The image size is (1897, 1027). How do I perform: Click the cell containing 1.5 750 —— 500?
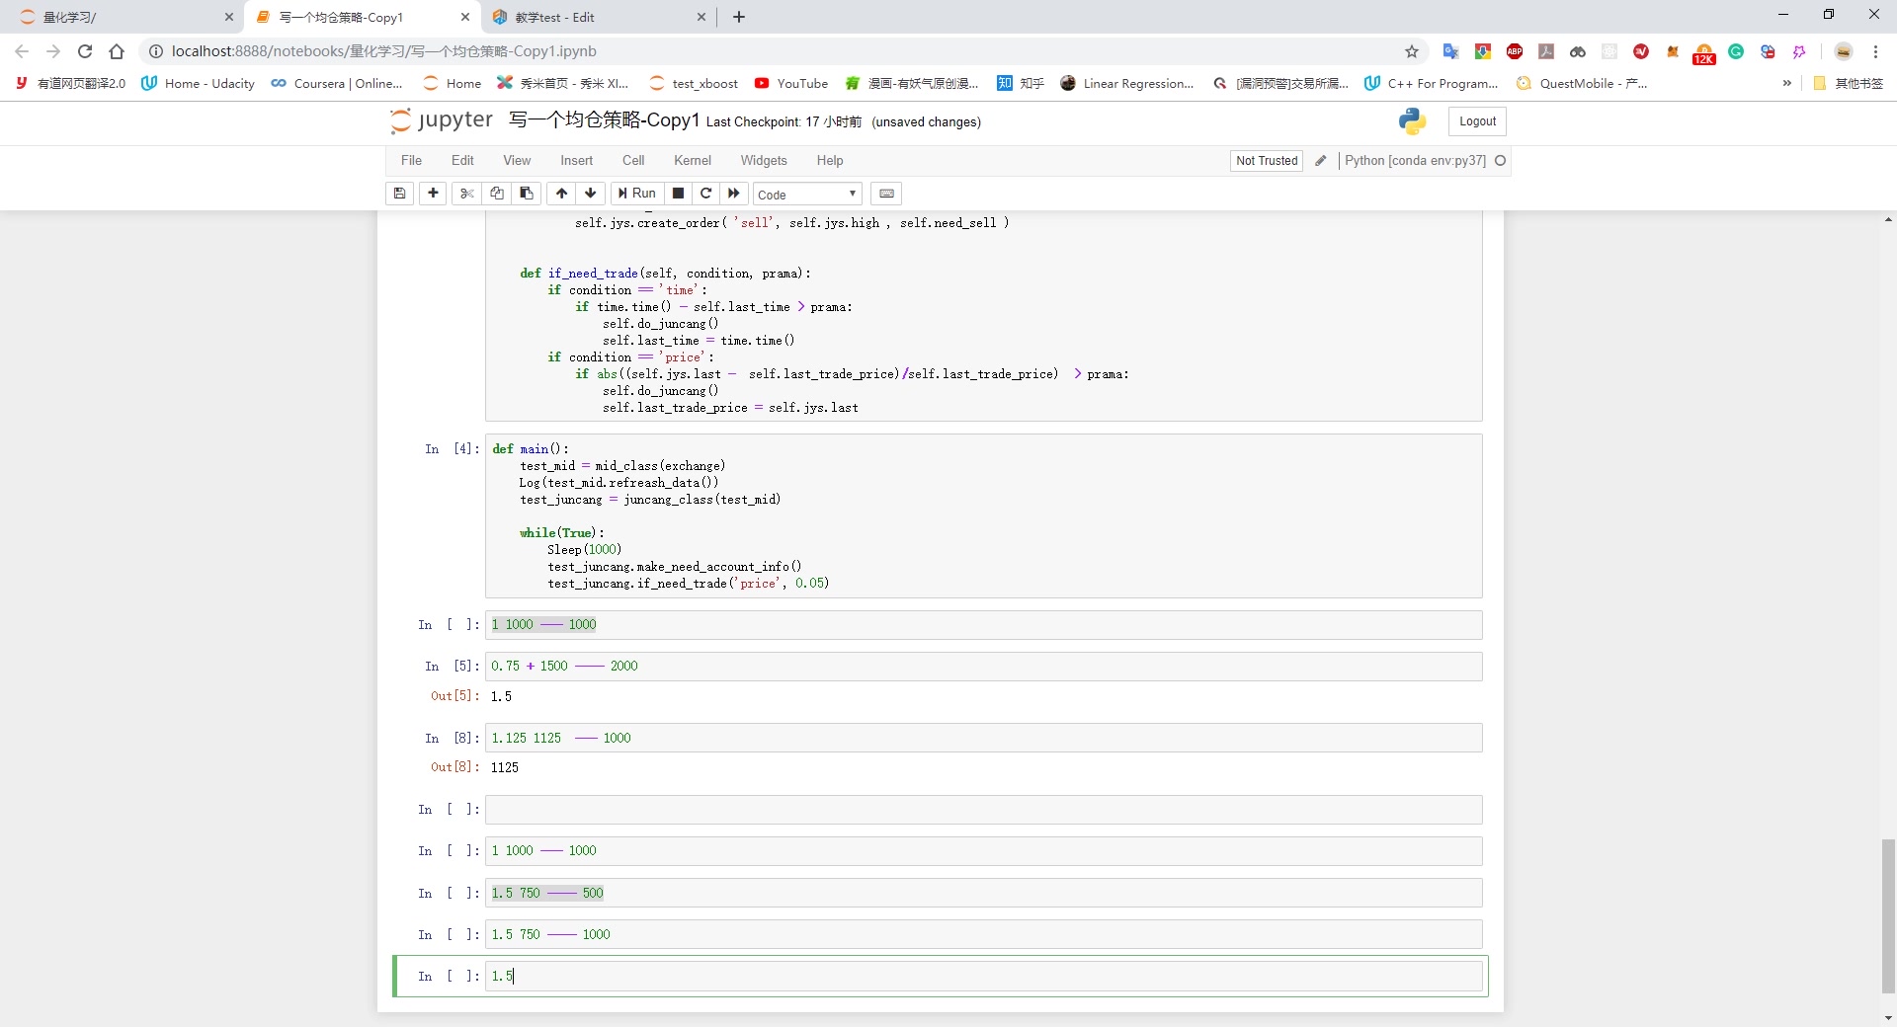[x=983, y=893]
